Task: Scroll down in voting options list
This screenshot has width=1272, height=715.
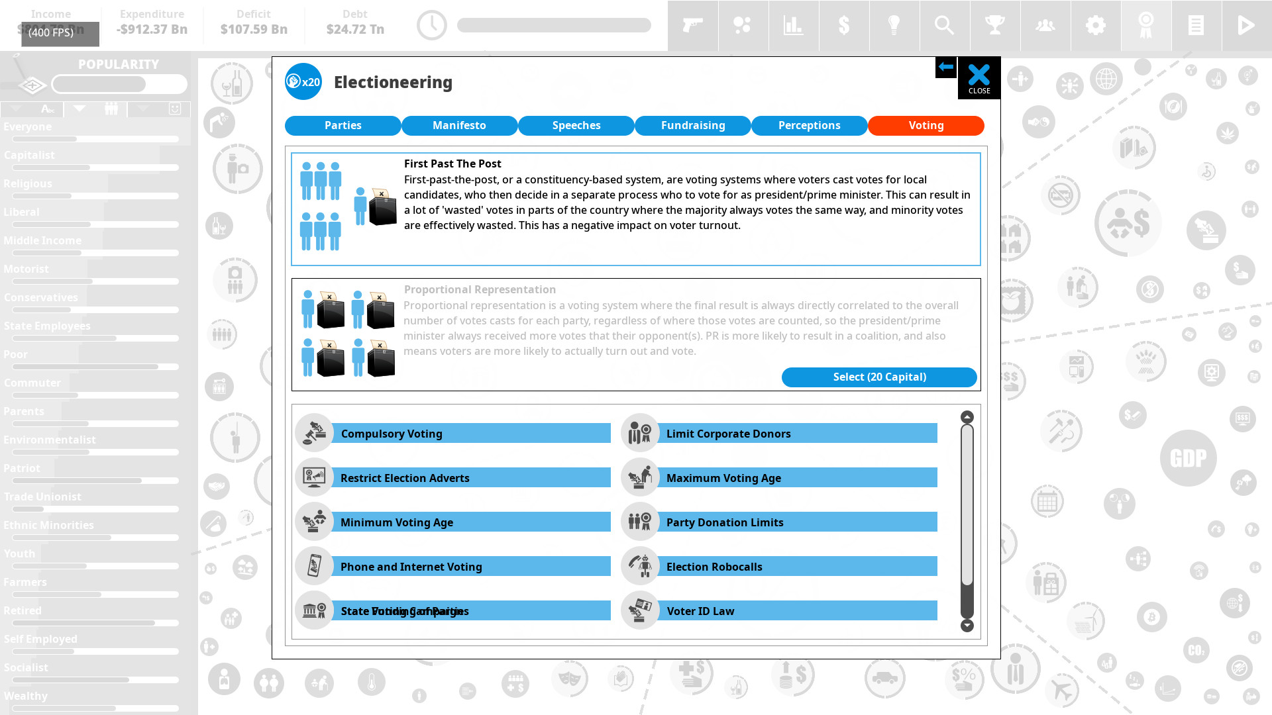Action: (x=967, y=625)
